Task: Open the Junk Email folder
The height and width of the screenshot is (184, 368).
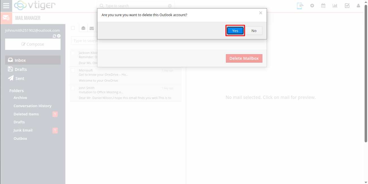Action: [x=23, y=130]
